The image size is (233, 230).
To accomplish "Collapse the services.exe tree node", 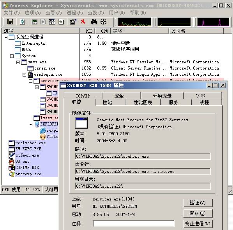I will 31,81.
